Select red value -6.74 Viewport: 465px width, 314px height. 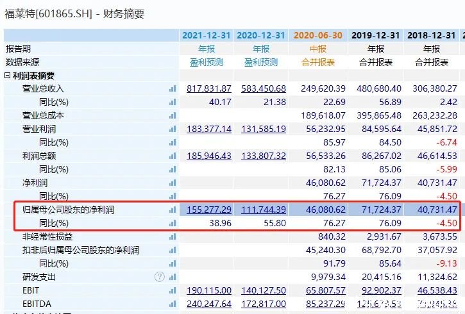[x=446, y=142]
